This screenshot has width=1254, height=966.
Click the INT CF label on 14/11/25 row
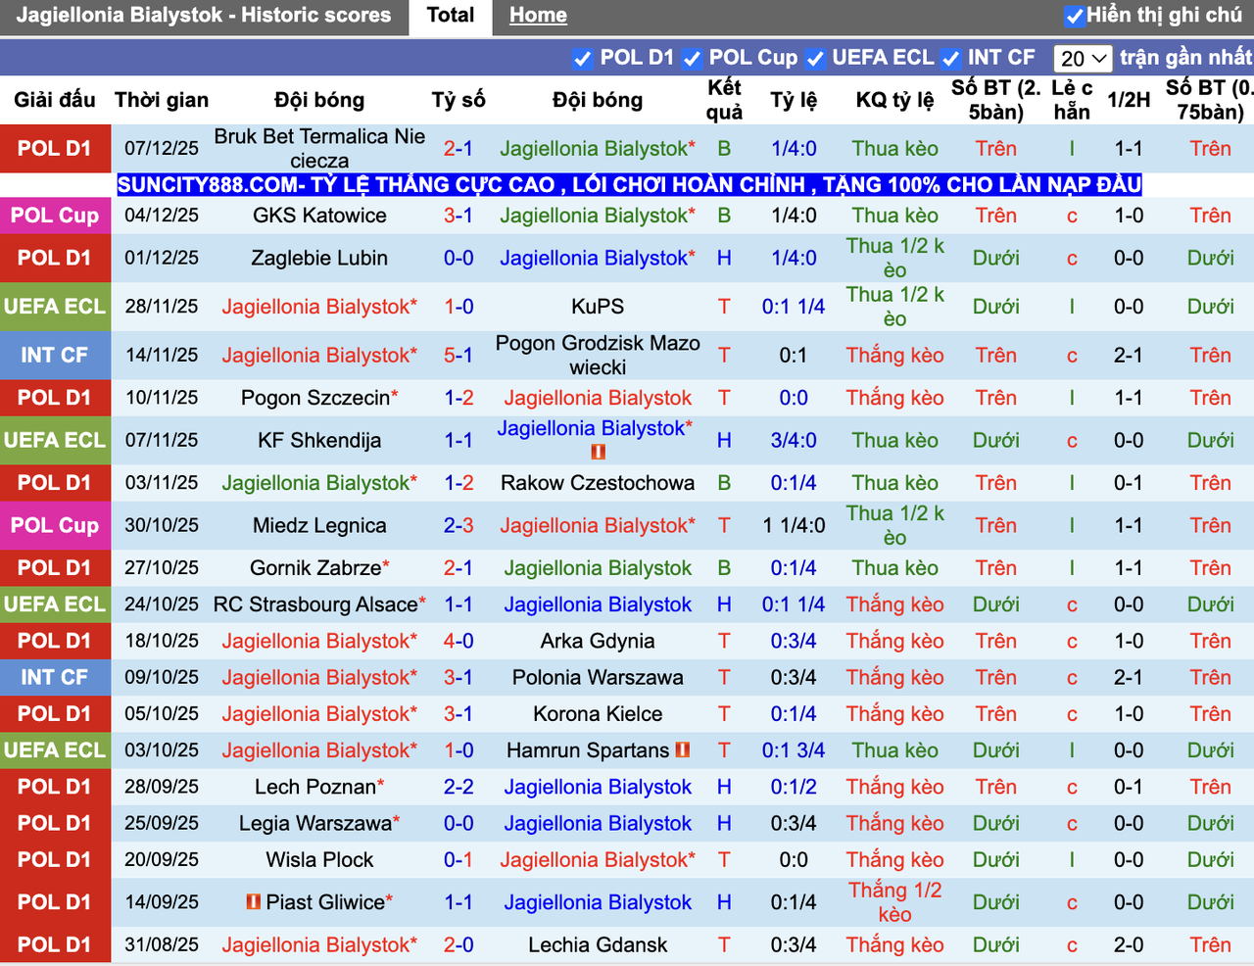pos(55,355)
